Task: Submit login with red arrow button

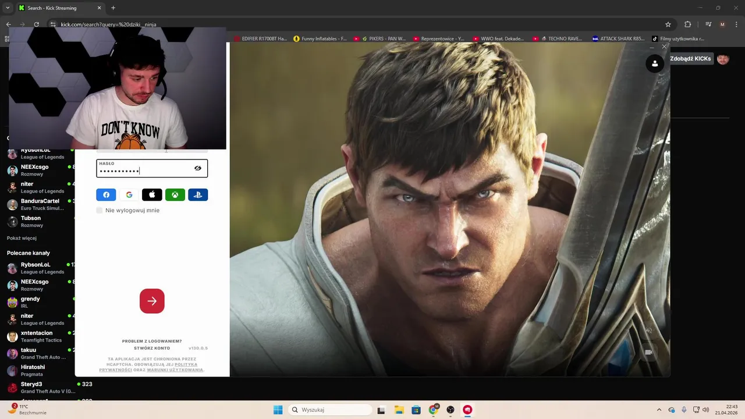Action: pyautogui.click(x=152, y=301)
